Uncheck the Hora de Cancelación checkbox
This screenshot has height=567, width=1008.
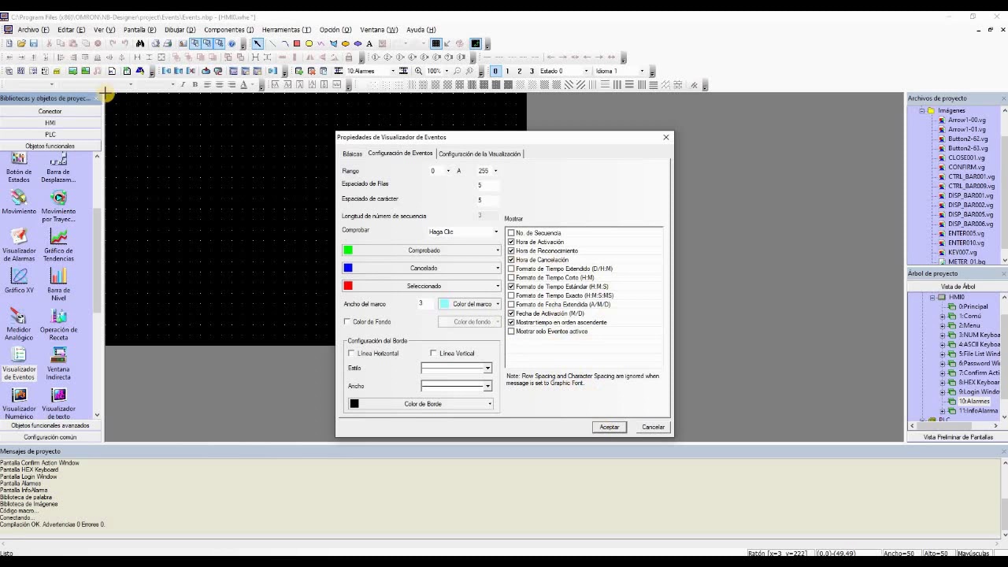click(511, 260)
